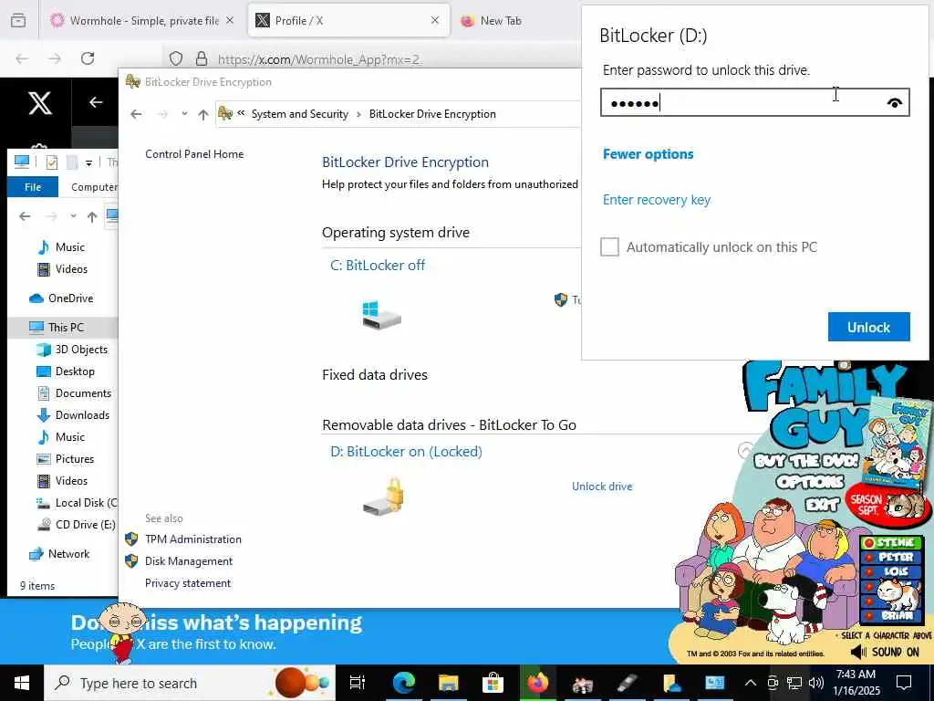
Task: Go back in BitLocker Control Panel window
Action: [x=136, y=114]
